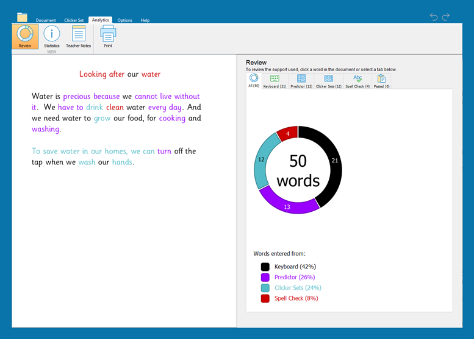Click the Redo arrow
The image size is (474, 339).
[446, 17]
